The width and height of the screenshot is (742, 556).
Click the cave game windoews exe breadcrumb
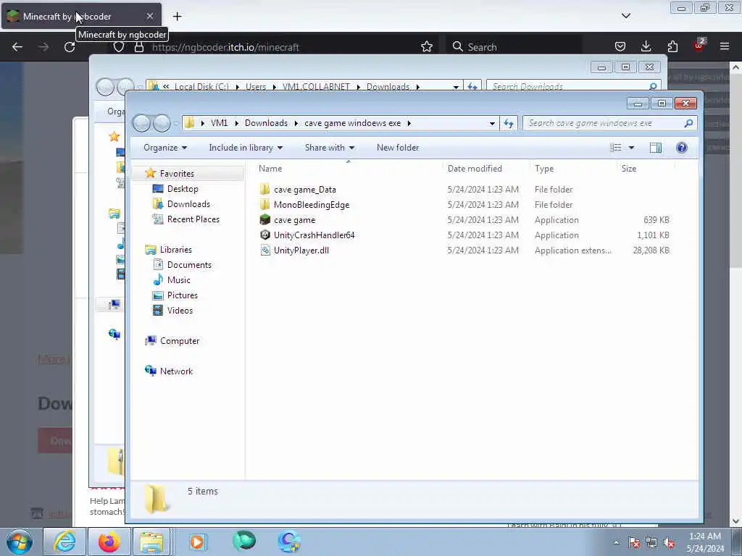point(353,123)
